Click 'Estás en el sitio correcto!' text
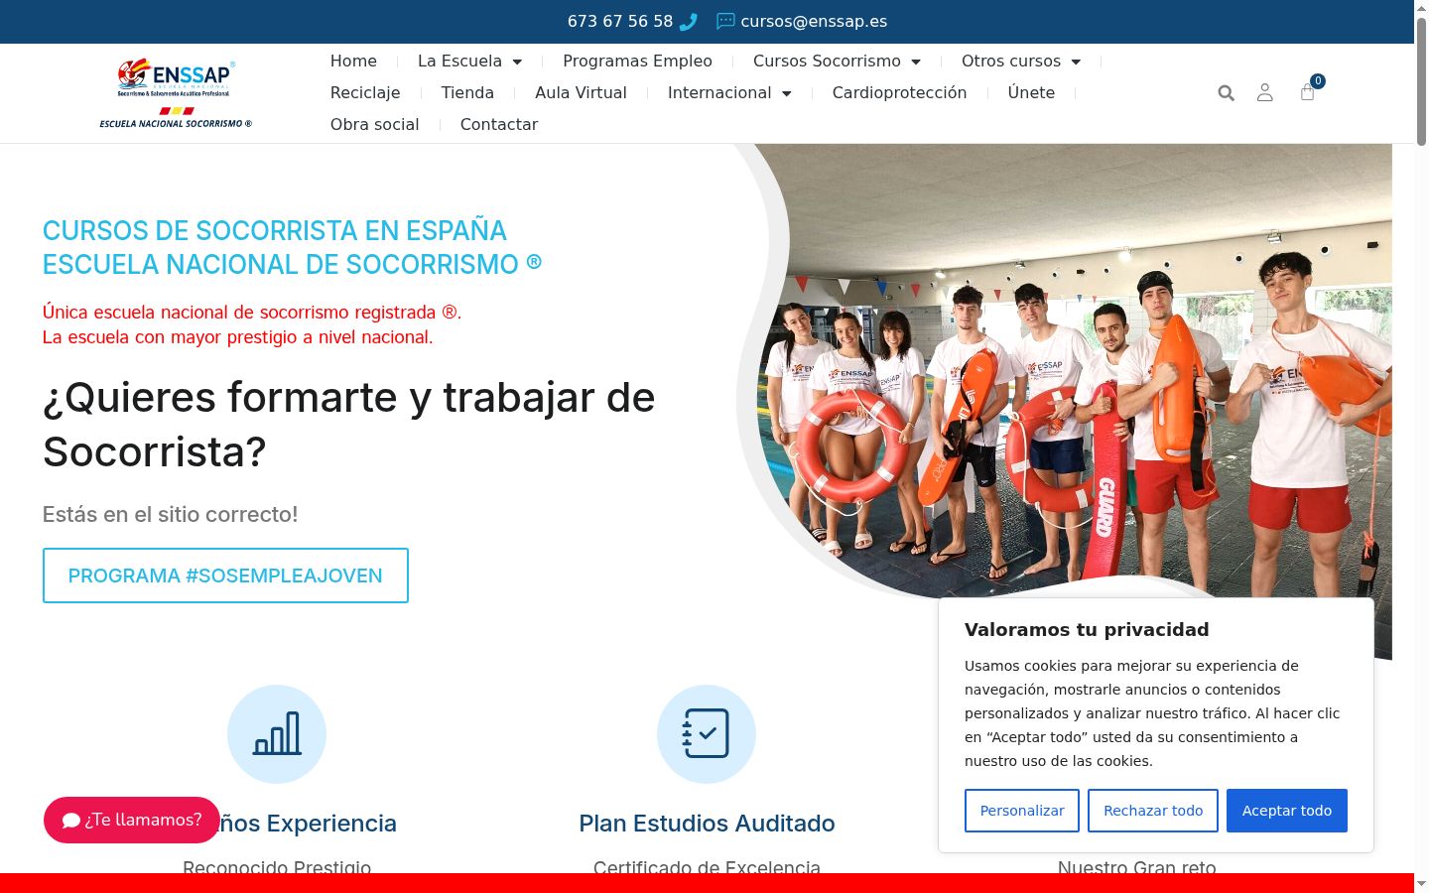This screenshot has height=893, width=1429. (170, 514)
